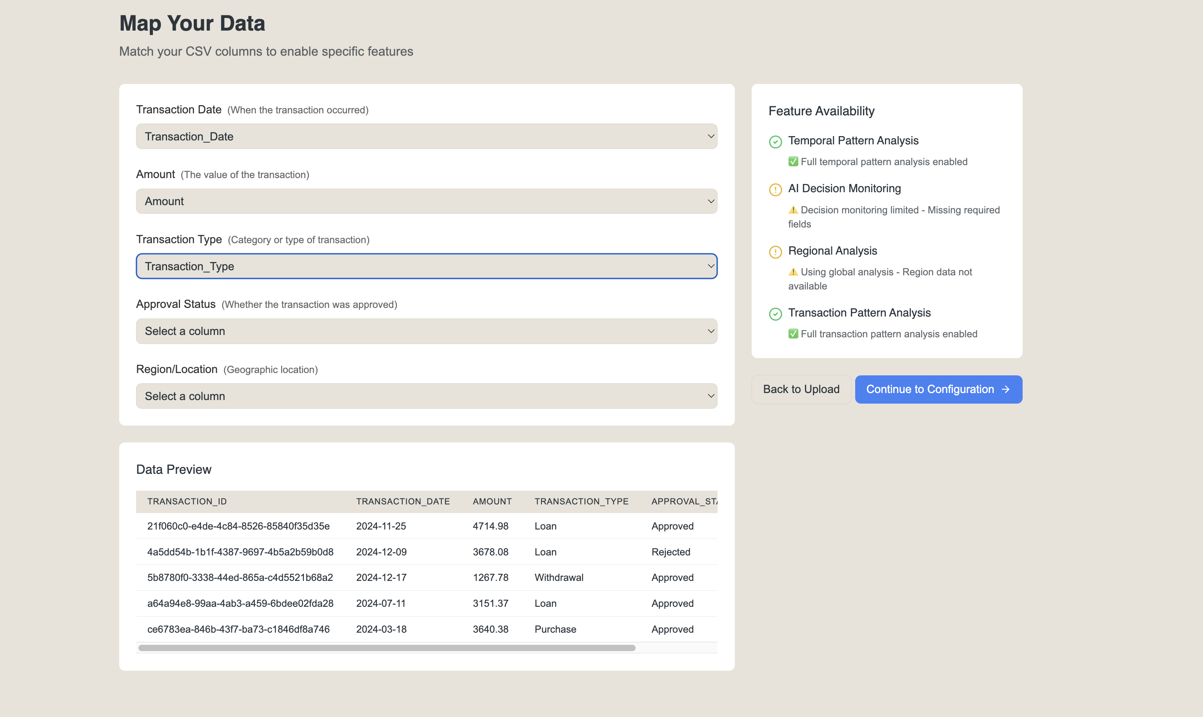The image size is (1203, 717).
Task: Select a column for Approval Status
Action: tap(427, 331)
